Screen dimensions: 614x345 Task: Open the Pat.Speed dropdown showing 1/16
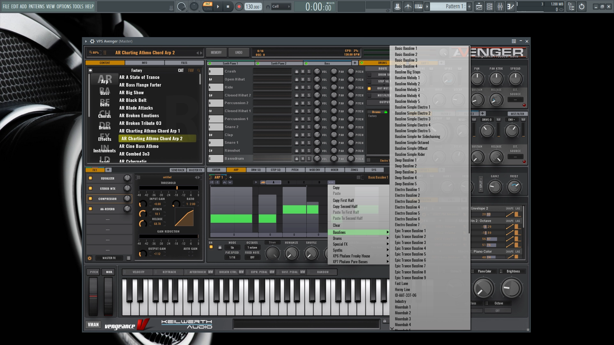[x=232, y=257]
